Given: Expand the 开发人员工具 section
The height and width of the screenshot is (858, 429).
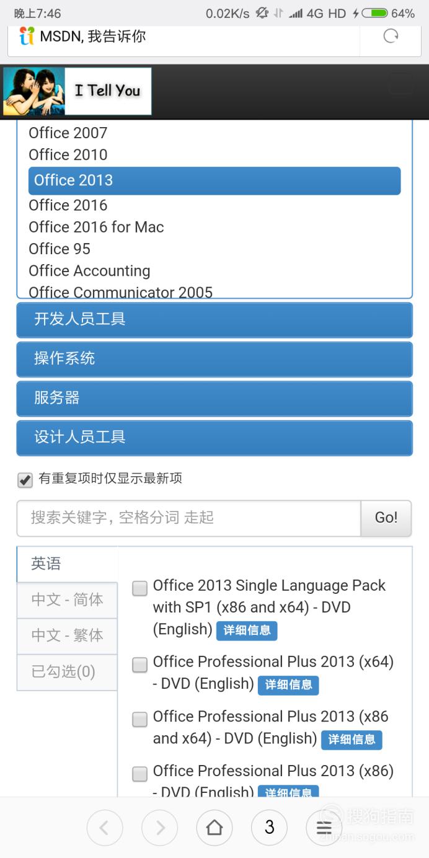Looking at the screenshot, I should point(214,320).
